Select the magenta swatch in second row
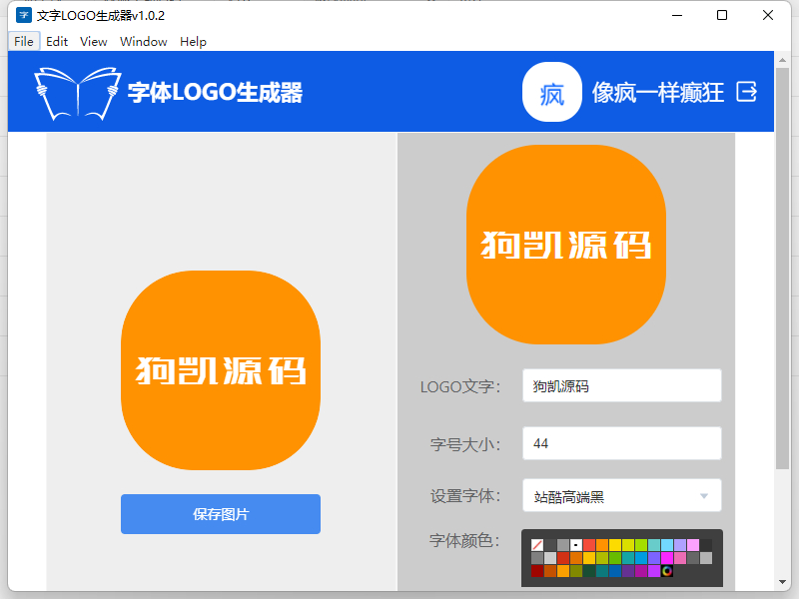This screenshot has width=799, height=599. [x=667, y=558]
